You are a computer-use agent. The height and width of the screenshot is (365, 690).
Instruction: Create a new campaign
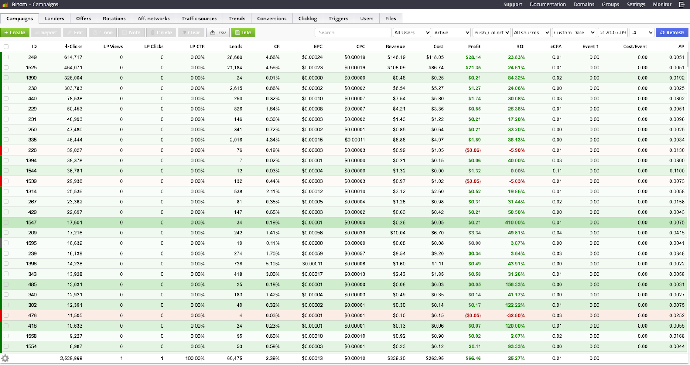(x=15, y=33)
